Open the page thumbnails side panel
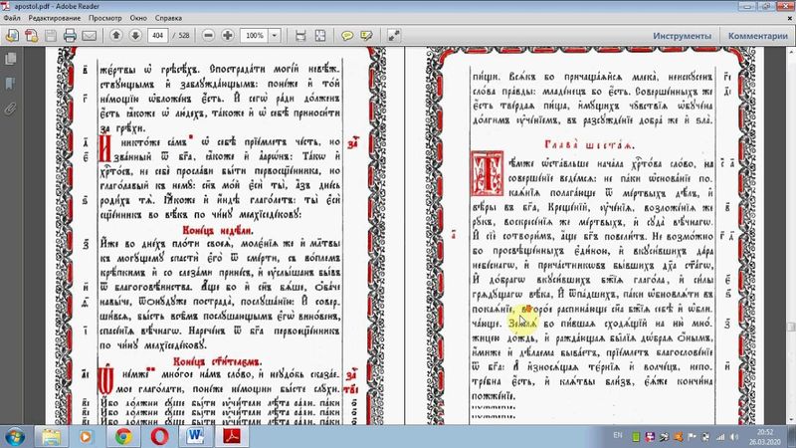The height and width of the screenshot is (448, 796). tap(11, 59)
